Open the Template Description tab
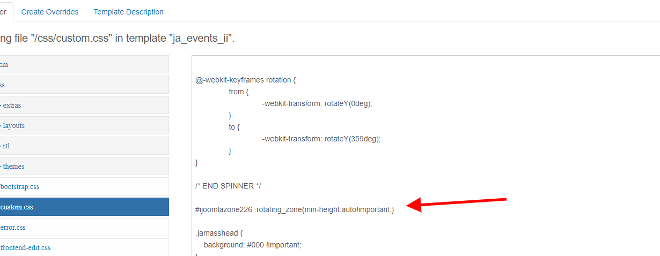Screen dimensions: 660x256 tap(128, 12)
